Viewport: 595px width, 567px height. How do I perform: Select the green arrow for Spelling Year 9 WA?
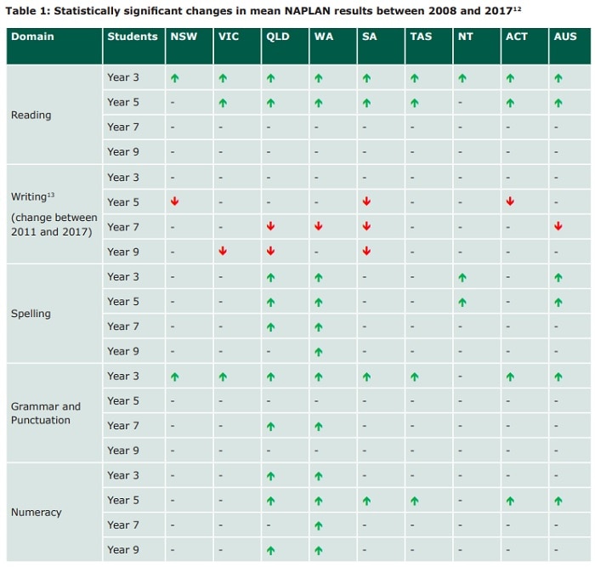(x=318, y=351)
